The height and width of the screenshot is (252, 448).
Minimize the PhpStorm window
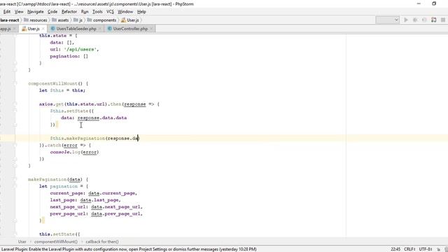tap(419, 3)
